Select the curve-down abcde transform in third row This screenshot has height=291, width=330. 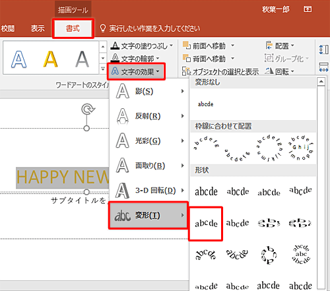coord(238,255)
